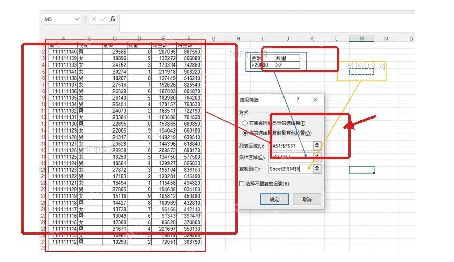This screenshot has height=262, width=454.
Task: Click the amount cell 23384
Action: [115, 117]
